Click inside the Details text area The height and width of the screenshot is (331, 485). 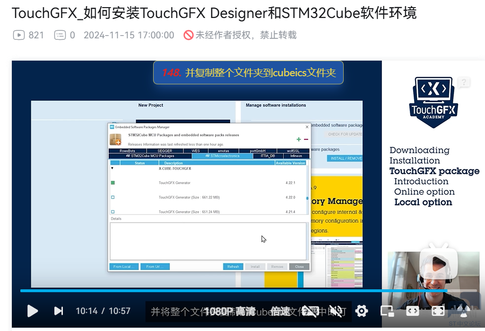(x=208, y=241)
